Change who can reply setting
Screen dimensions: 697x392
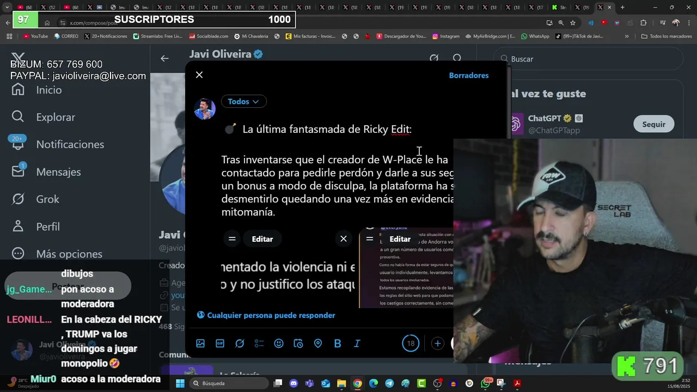tap(266, 315)
